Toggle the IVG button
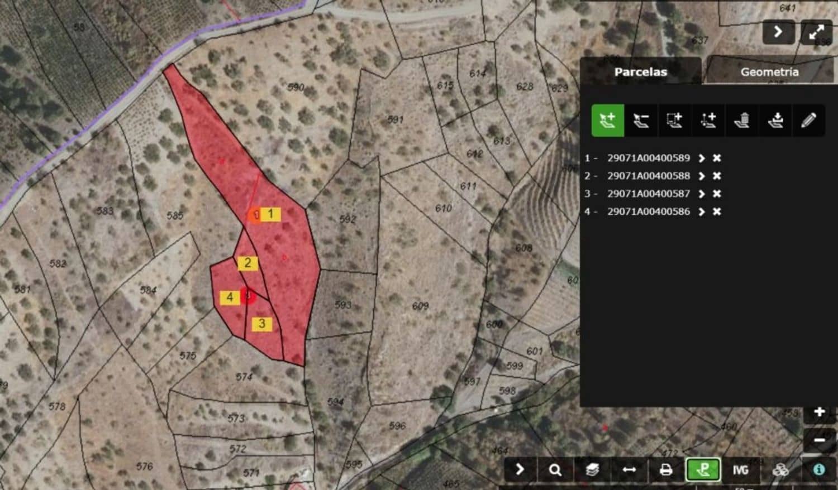 coord(740,470)
